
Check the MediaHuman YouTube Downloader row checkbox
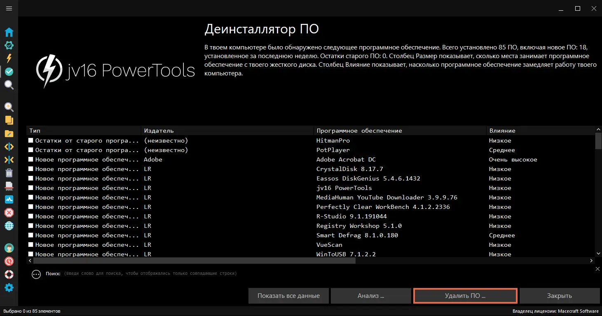pos(31,197)
